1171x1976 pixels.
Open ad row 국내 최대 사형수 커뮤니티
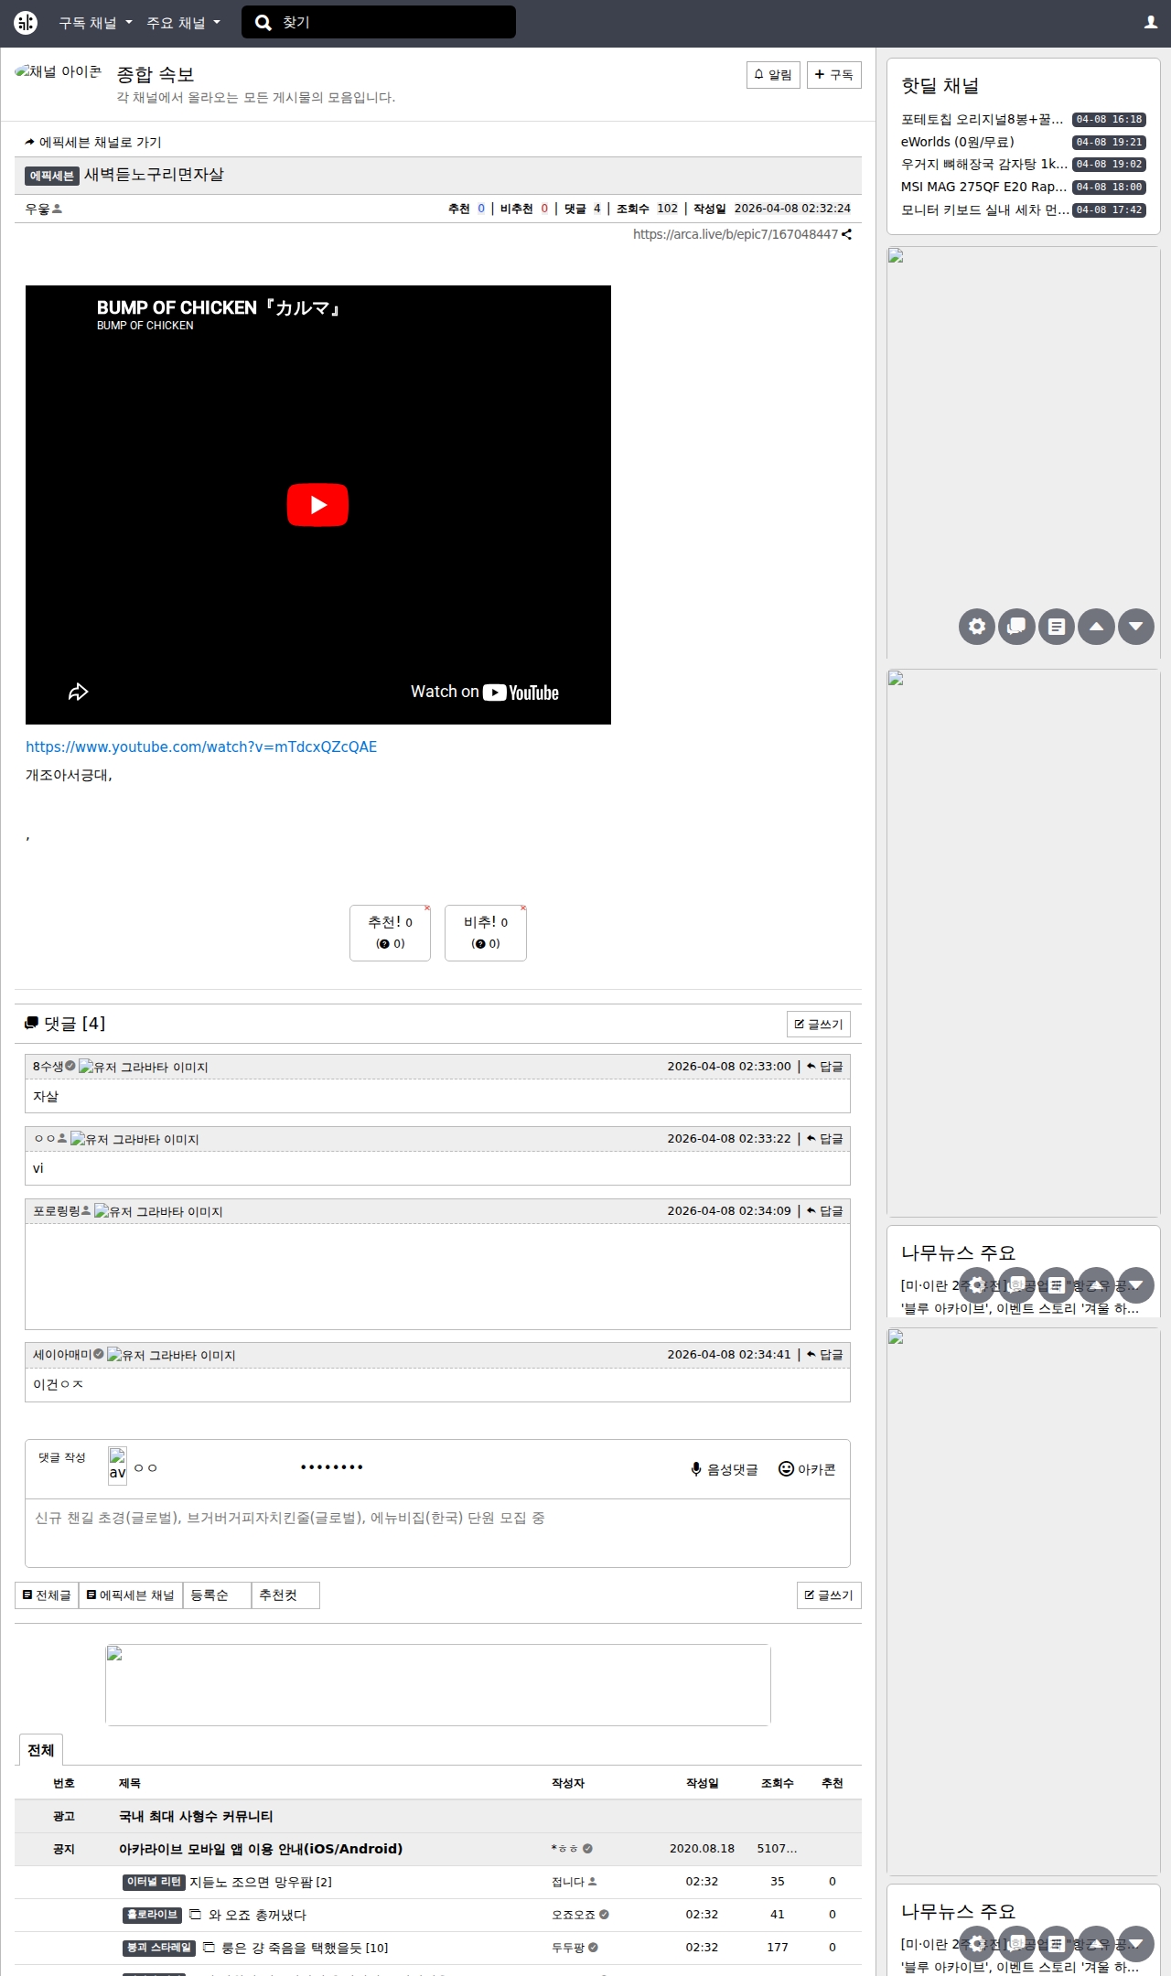click(196, 1816)
